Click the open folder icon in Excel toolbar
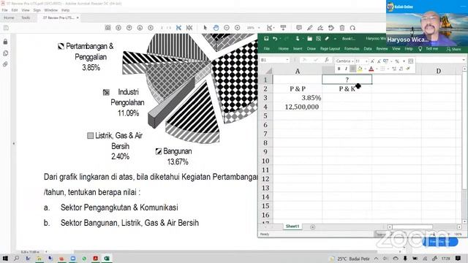This screenshot has height=263, width=468. (x=309, y=39)
